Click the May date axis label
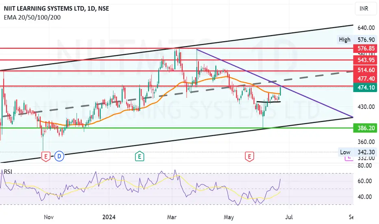 [x=229, y=217]
